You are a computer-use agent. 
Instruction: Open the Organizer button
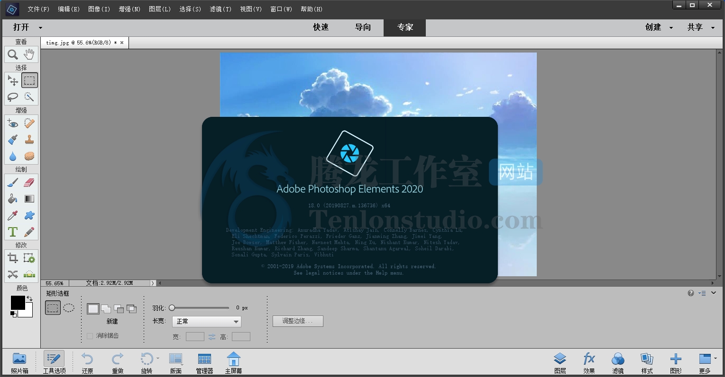click(204, 363)
